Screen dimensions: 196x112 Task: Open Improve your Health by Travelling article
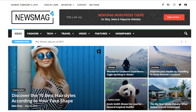pyautogui.click(x=169, y=73)
